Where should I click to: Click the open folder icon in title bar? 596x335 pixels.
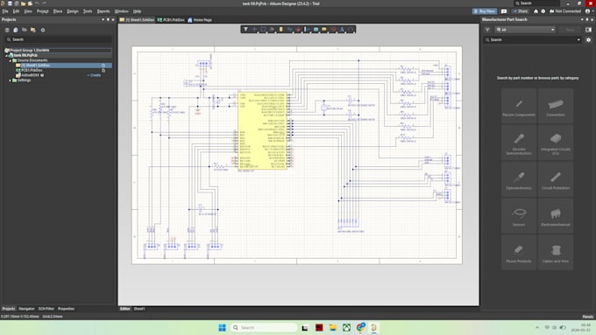click(23, 3)
